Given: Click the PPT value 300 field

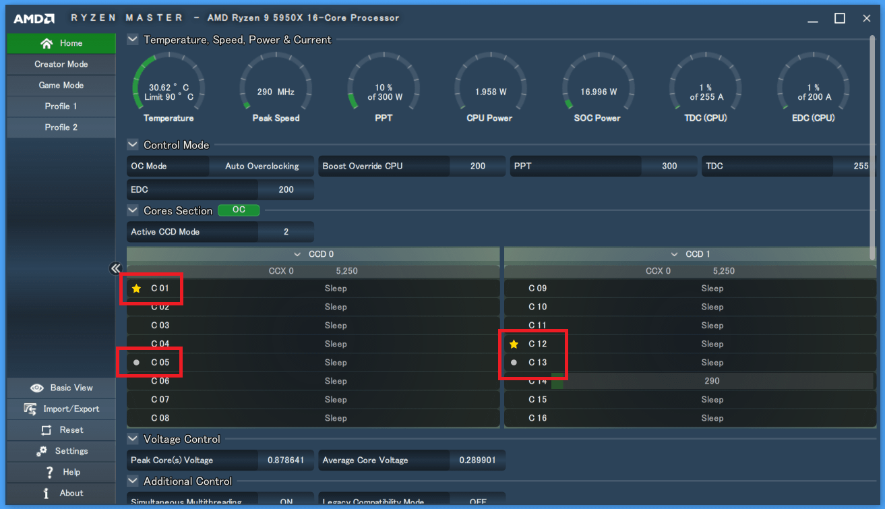Looking at the screenshot, I should tap(669, 167).
